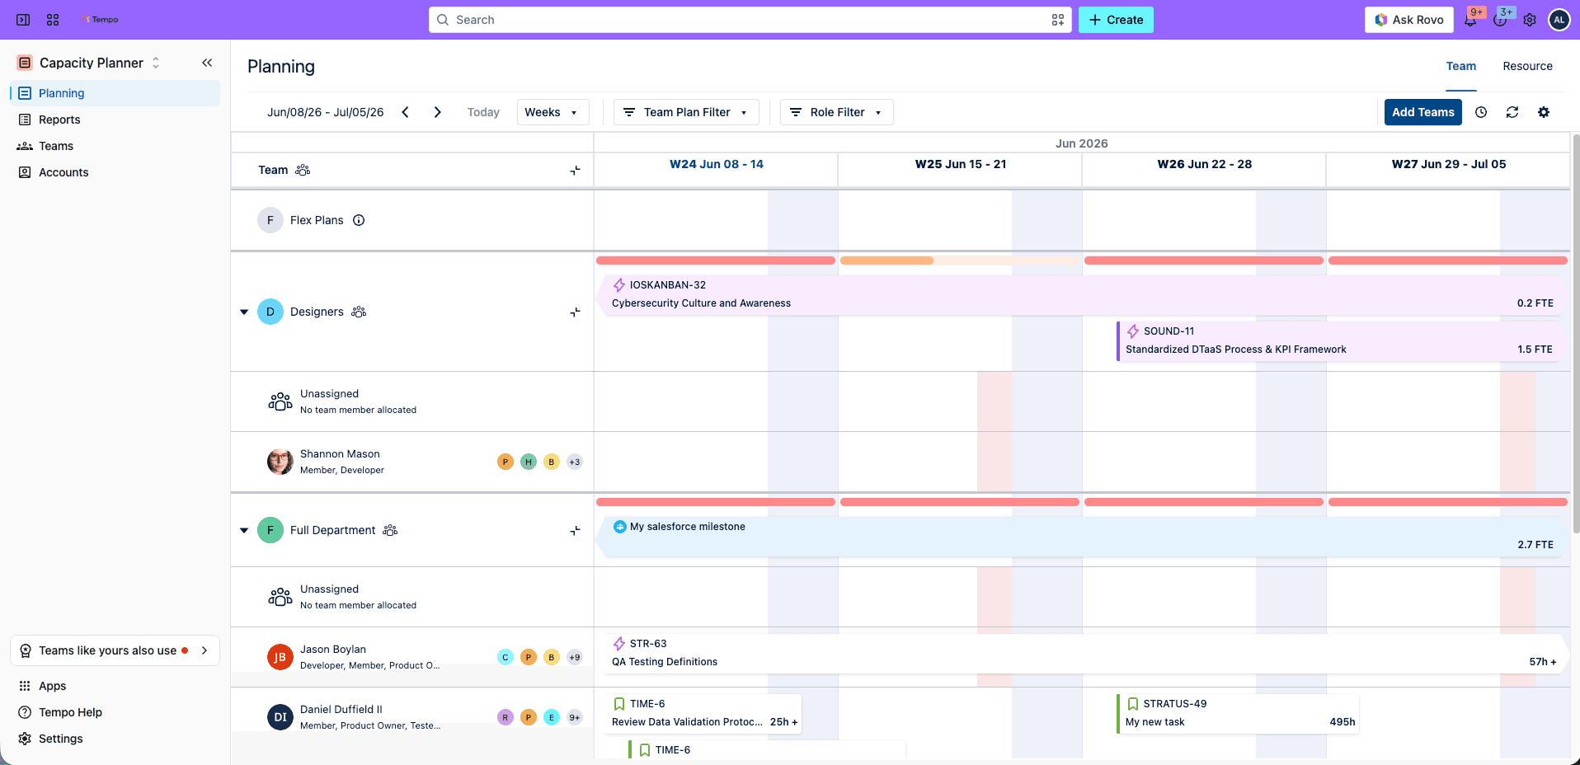Screen dimensions: 1580x765
Task: Open the app switcher grid icon
Action: coord(53,20)
